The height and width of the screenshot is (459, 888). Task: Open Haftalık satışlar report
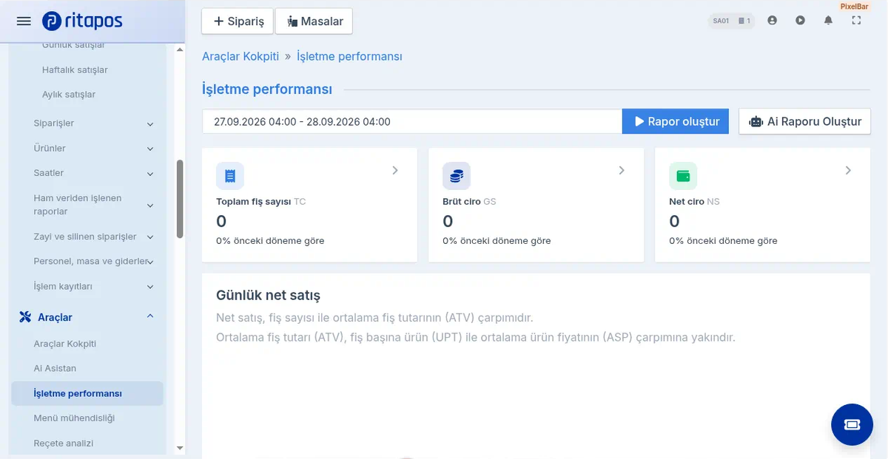coord(75,69)
